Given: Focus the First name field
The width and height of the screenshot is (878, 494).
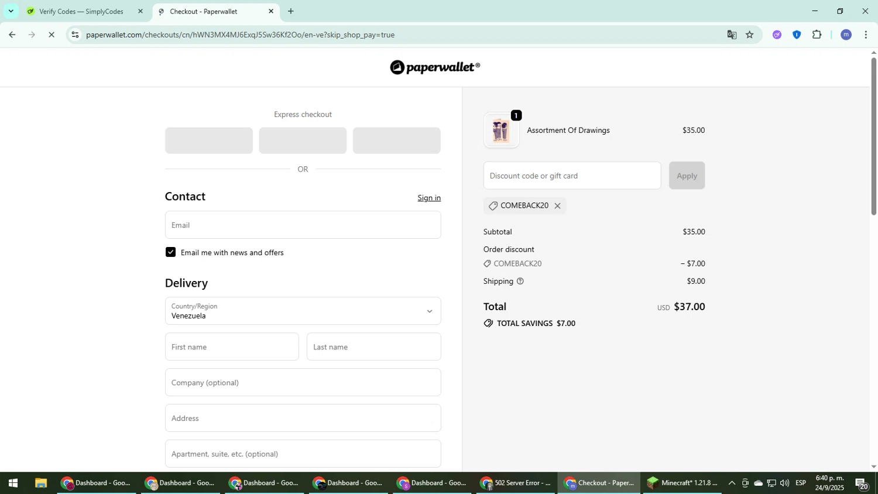Looking at the screenshot, I should 232,347.
